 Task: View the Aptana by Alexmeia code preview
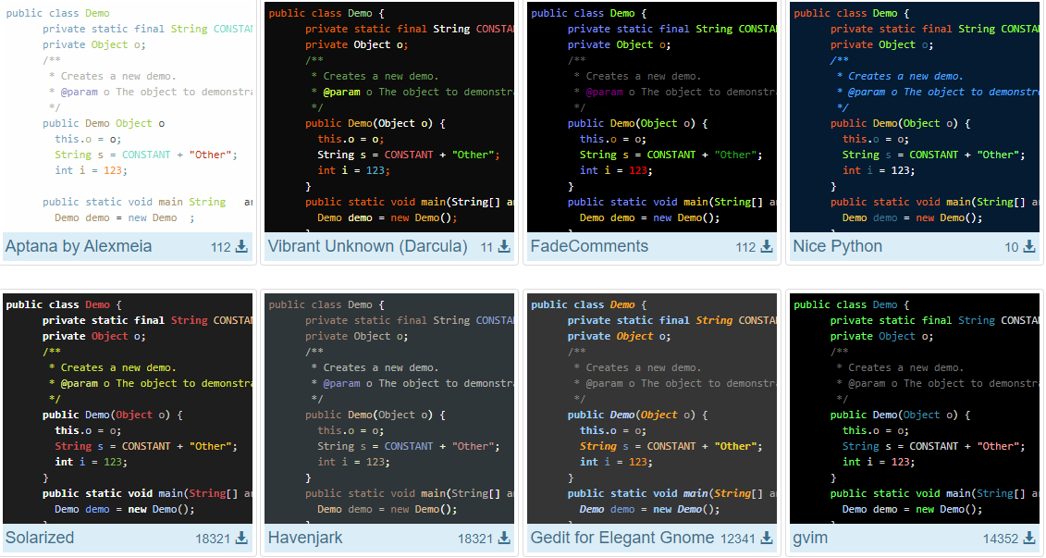pos(128,117)
